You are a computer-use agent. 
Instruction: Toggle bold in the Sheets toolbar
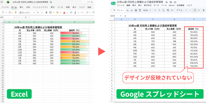click(204, 10)
